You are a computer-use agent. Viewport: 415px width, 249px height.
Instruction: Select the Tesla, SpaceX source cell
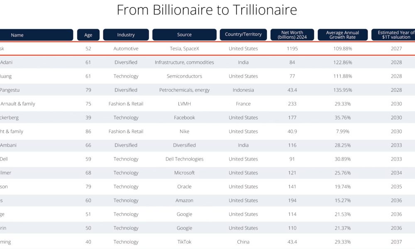pos(185,49)
